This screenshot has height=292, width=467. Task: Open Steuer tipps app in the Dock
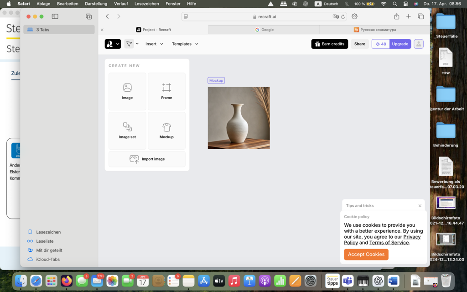[332, 281]
